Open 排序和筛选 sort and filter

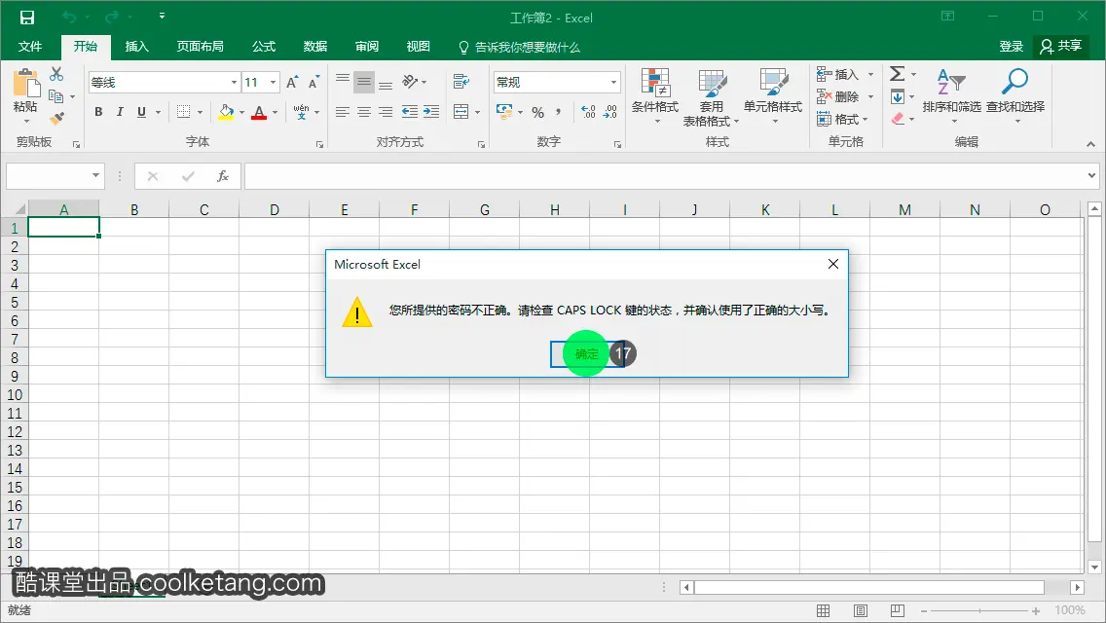[x=951, y=95]
